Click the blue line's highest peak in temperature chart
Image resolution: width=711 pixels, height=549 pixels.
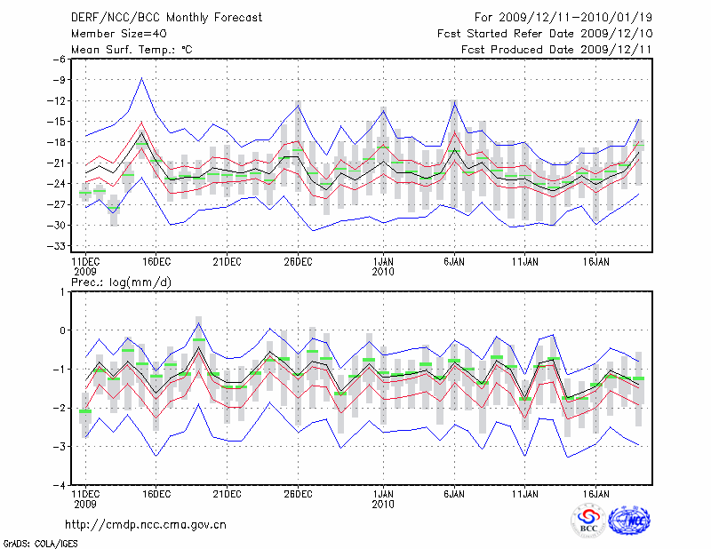click(141, 78)
